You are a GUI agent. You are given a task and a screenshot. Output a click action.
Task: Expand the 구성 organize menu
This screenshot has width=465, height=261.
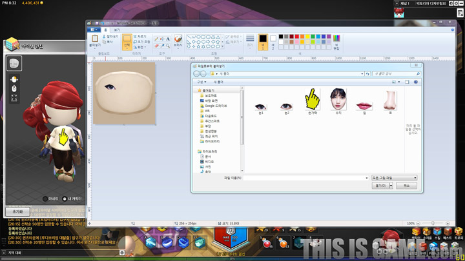click(x=201, y=82)
